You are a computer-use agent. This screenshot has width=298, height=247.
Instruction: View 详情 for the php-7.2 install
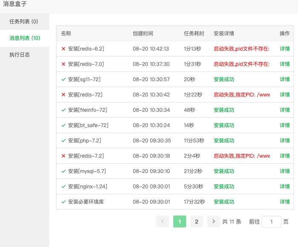284,141
